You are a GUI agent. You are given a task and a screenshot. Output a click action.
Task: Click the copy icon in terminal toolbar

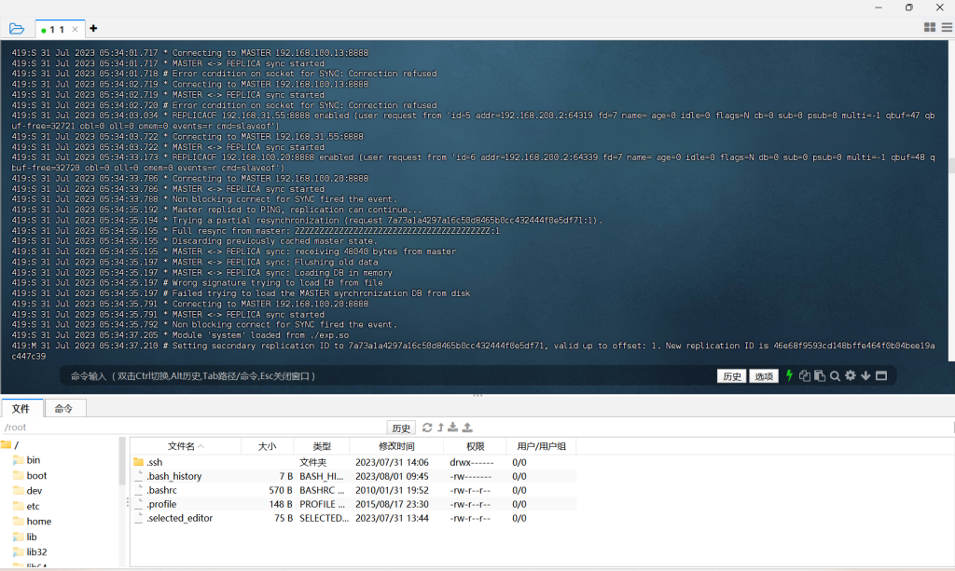804,375
